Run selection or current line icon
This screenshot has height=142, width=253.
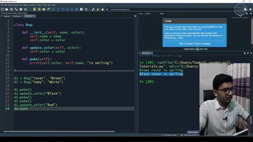click(x=44, y=9)
